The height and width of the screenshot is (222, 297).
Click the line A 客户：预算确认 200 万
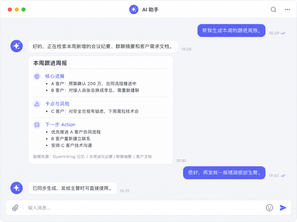94,84
